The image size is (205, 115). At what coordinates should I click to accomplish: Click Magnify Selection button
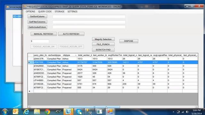[x=103, y=39]
